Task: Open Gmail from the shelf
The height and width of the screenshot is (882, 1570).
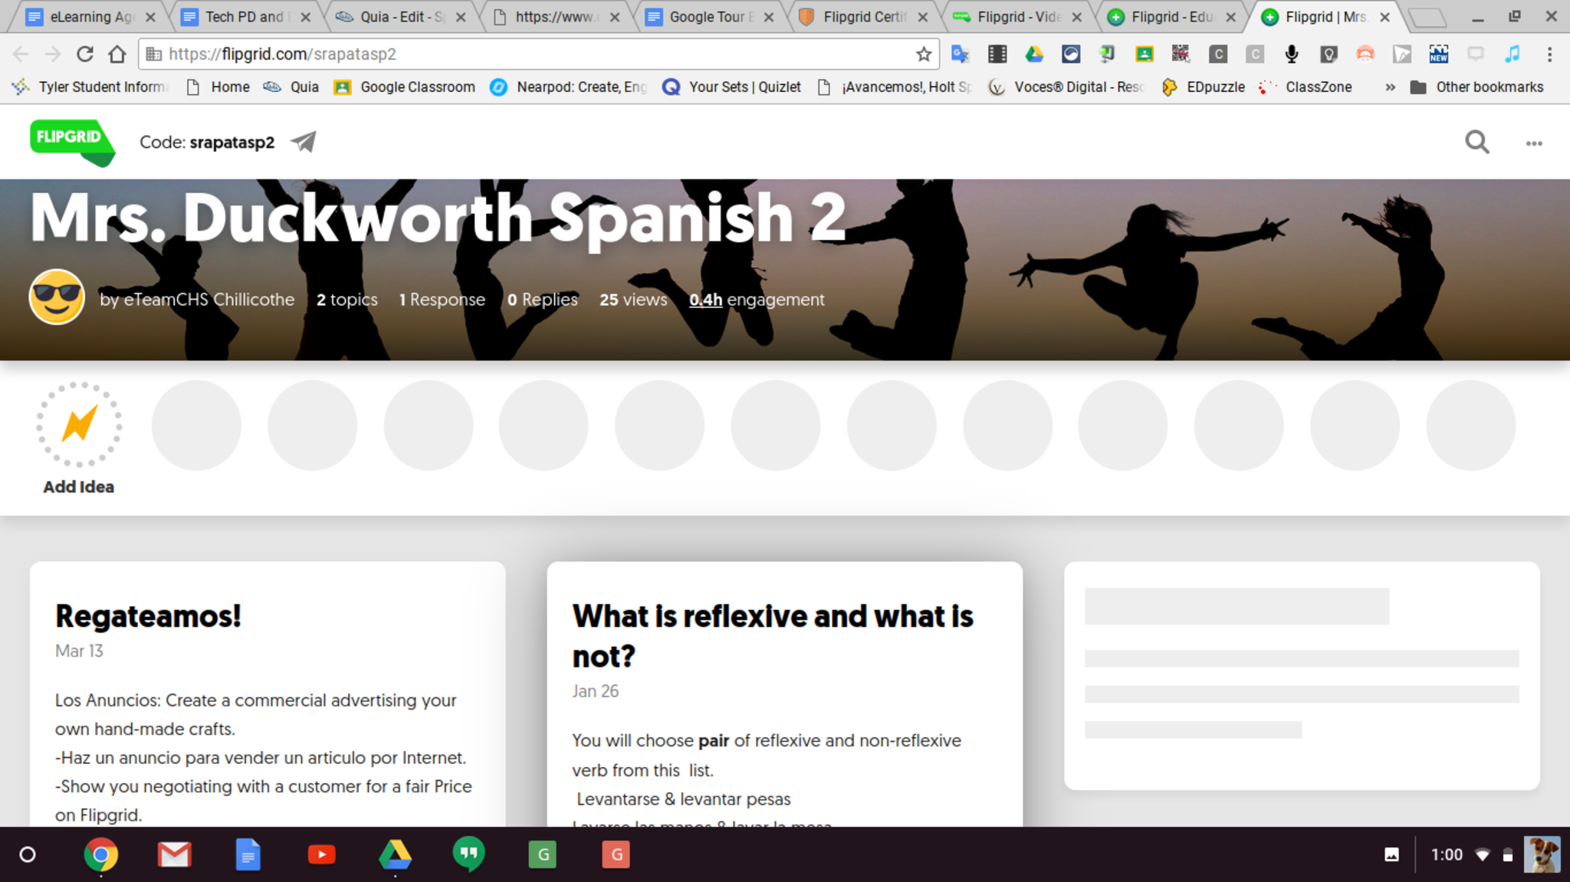Action: pyautogui.click(x=174, y=854)
